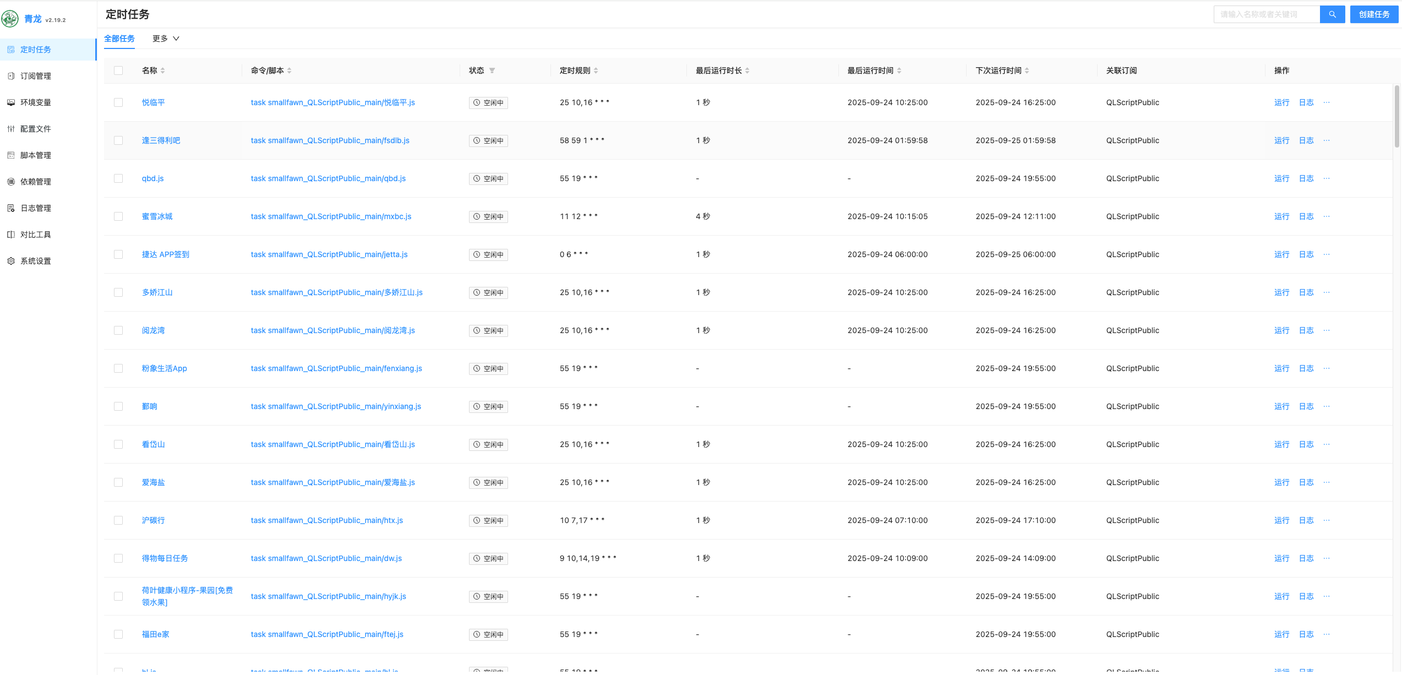1402x675 pixels.
Task: Select all tasks with the header checkbox
Action: (118, 70)
